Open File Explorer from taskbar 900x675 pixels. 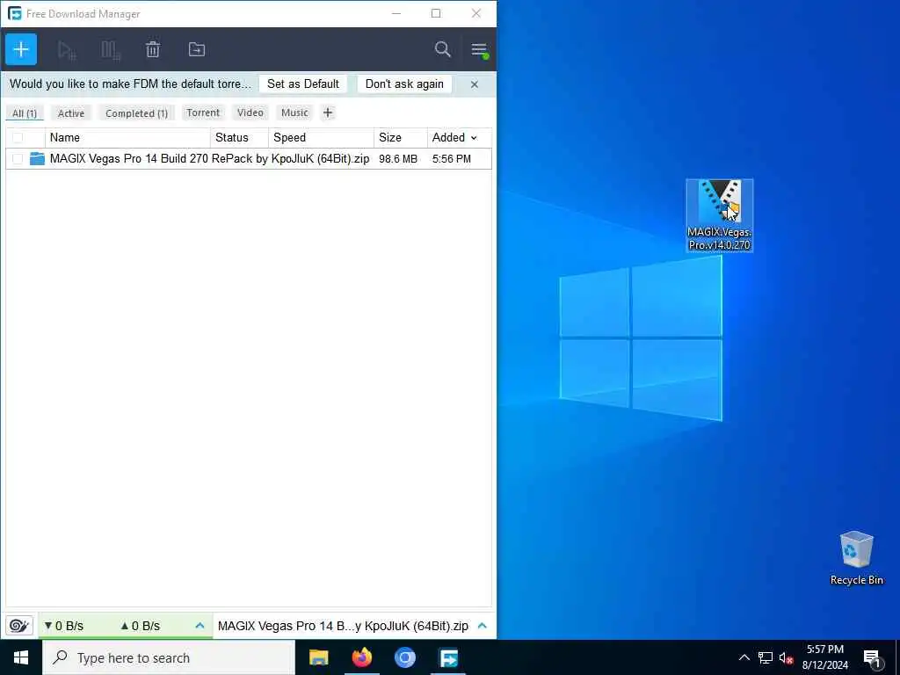click(318, 657)
